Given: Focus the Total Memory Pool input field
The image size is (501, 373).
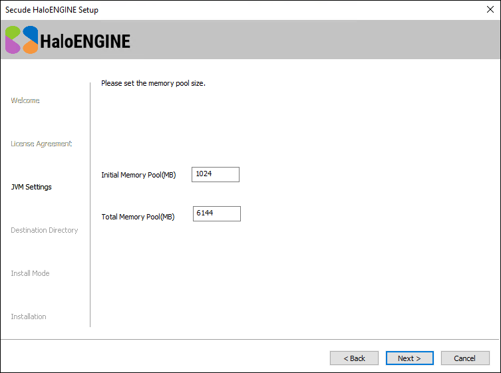Looking at the screenshot, I should click(x=216, y=213).
